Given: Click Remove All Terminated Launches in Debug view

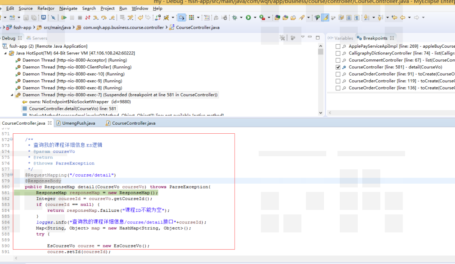Looking at the screenshot, I should click(x=282, y=38).
